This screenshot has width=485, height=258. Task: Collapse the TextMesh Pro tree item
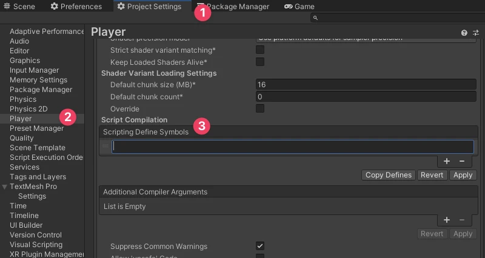[x=5, y=187]
